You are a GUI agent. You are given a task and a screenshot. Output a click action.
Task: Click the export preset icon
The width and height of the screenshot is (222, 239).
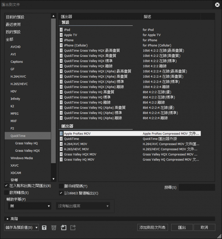tap(73, 228)
